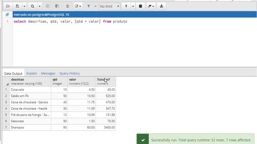The height and width of the screenshot is (144, 257).
Task: Open the Edit pencil dropdown
Action: pos(78,6)
